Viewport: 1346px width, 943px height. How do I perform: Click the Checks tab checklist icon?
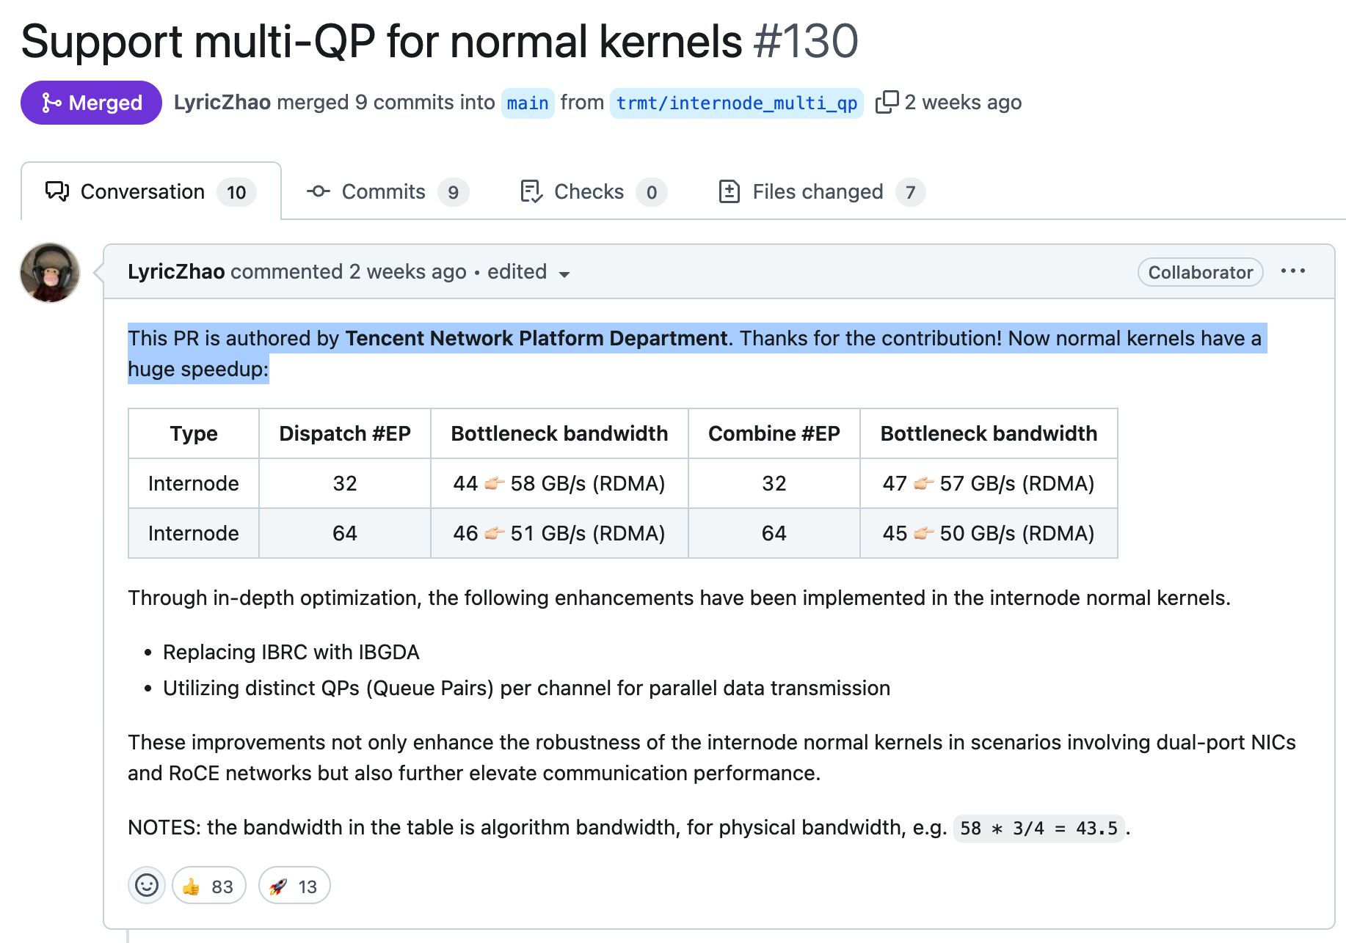pyautogui.click(x=531, y=191)
